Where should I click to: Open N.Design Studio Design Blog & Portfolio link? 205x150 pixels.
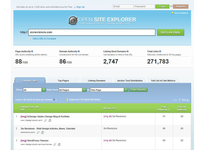pos(48,117)
